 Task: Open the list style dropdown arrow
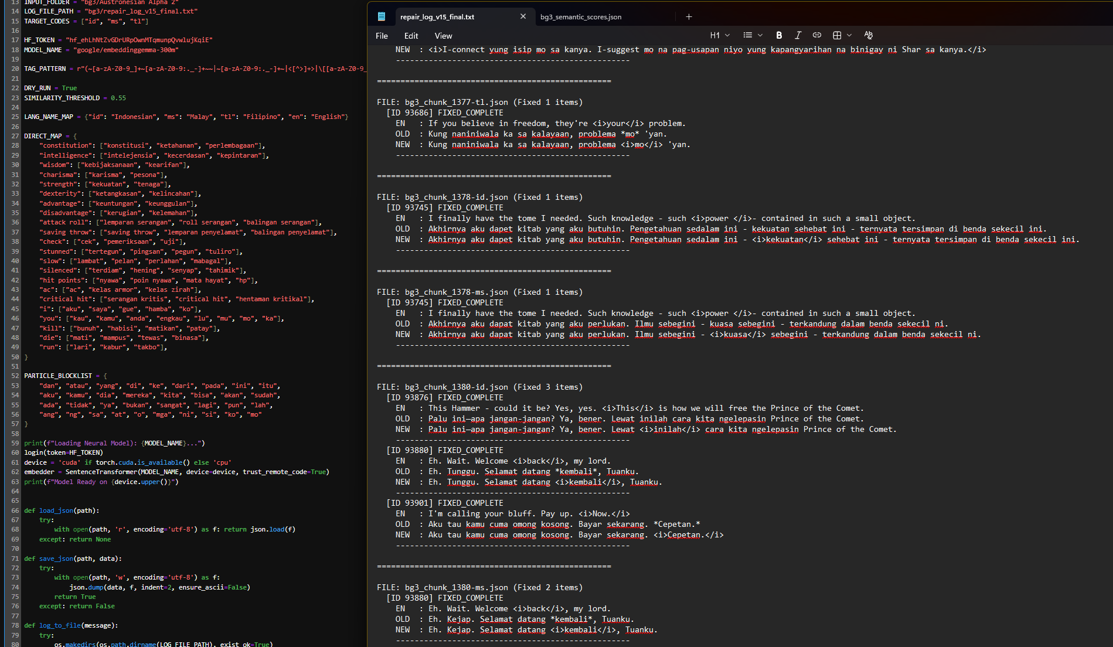coord(760,35)
